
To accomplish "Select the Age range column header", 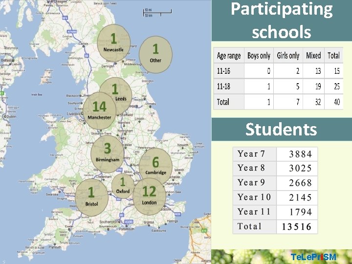I will coord(229,55).
